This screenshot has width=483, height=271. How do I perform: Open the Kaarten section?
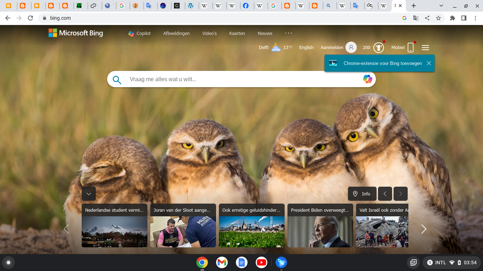pos(237,34)
